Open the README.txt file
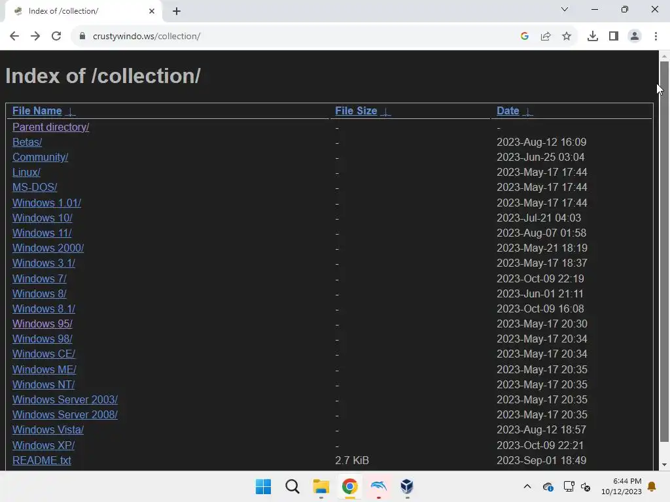 point(42,461)
